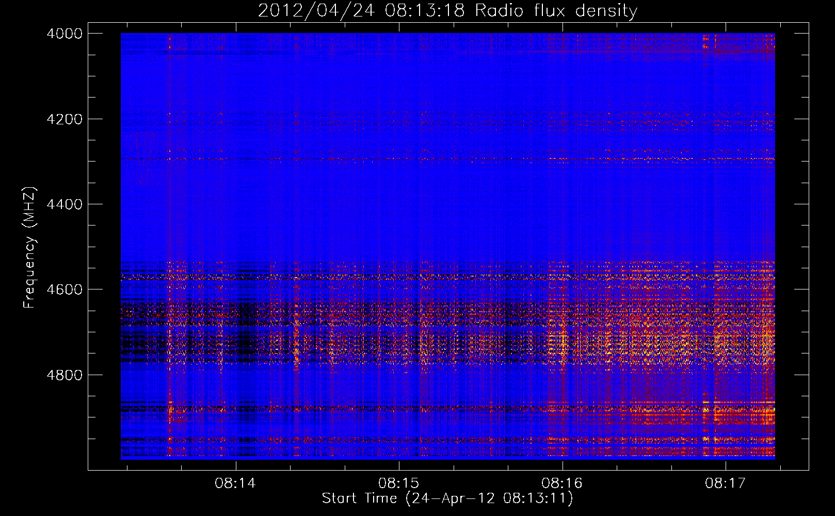Image resolution: width=835 pixels, height=516 pixels.
Task: Click the 08:17 time tick label
Action: pos(726,483)
